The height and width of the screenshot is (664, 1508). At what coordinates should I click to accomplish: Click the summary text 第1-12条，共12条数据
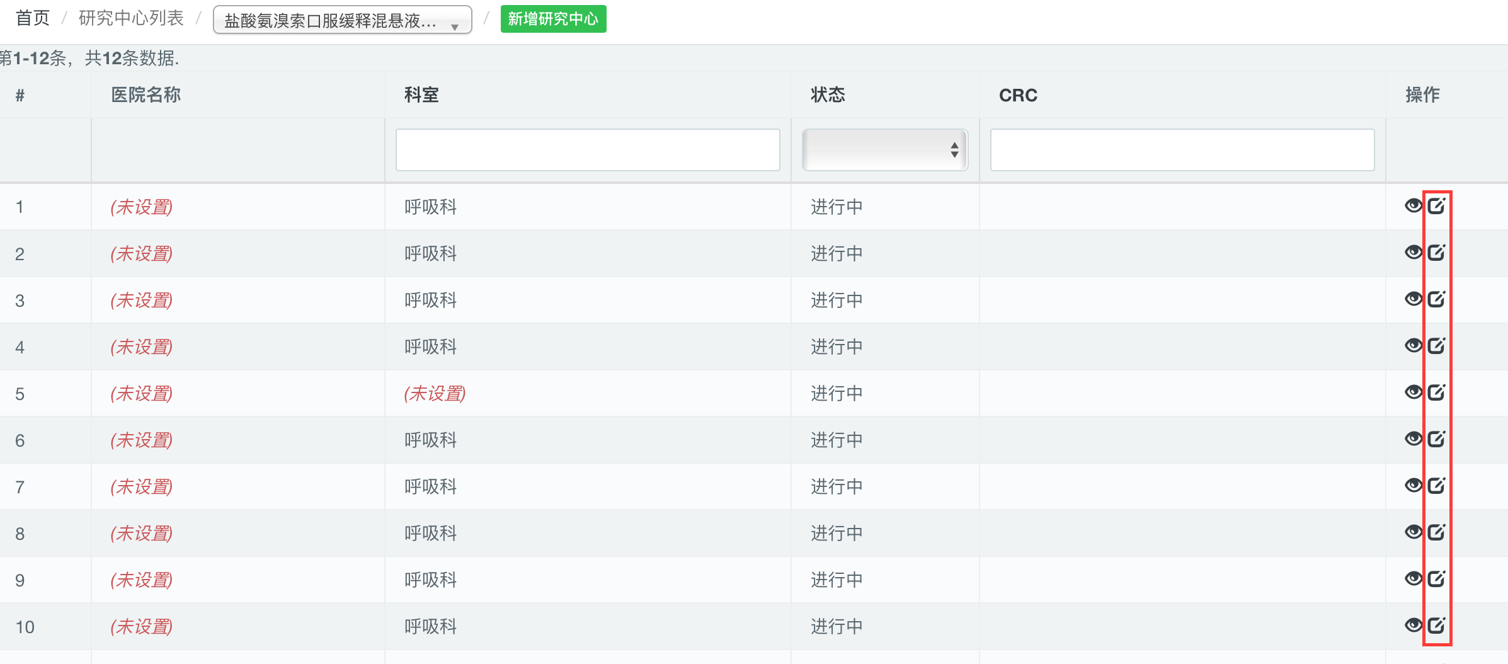tap(89, 59)
